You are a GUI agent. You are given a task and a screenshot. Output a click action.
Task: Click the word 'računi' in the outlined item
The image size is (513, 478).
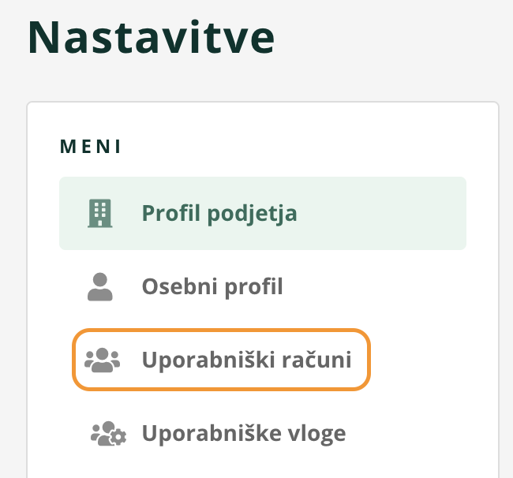tap(316, 360)
